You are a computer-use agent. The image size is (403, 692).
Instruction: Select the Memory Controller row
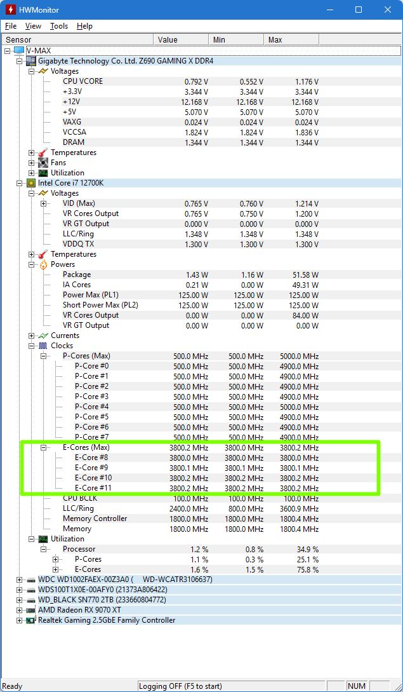click(x=190, y=519)
